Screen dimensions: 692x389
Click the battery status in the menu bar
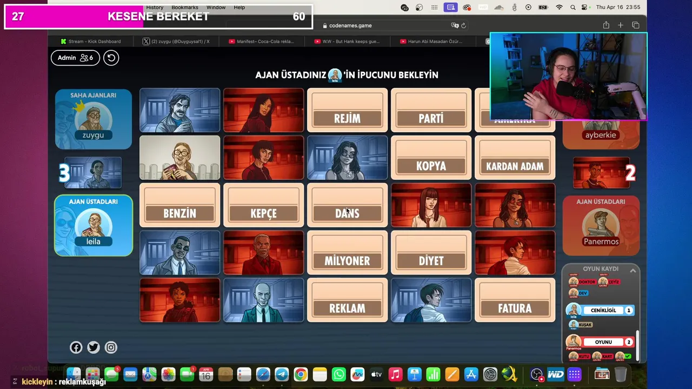[x=543, y=7]
